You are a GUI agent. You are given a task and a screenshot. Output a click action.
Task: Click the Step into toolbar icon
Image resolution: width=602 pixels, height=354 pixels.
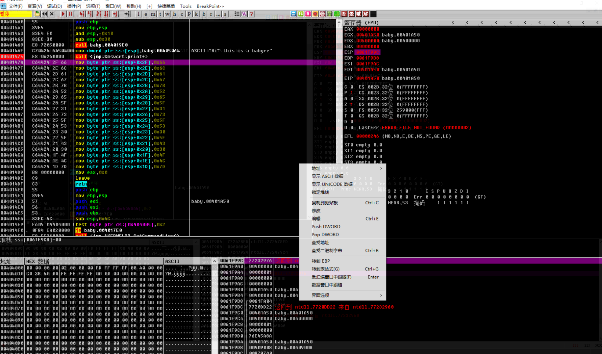tap(82, 14)
